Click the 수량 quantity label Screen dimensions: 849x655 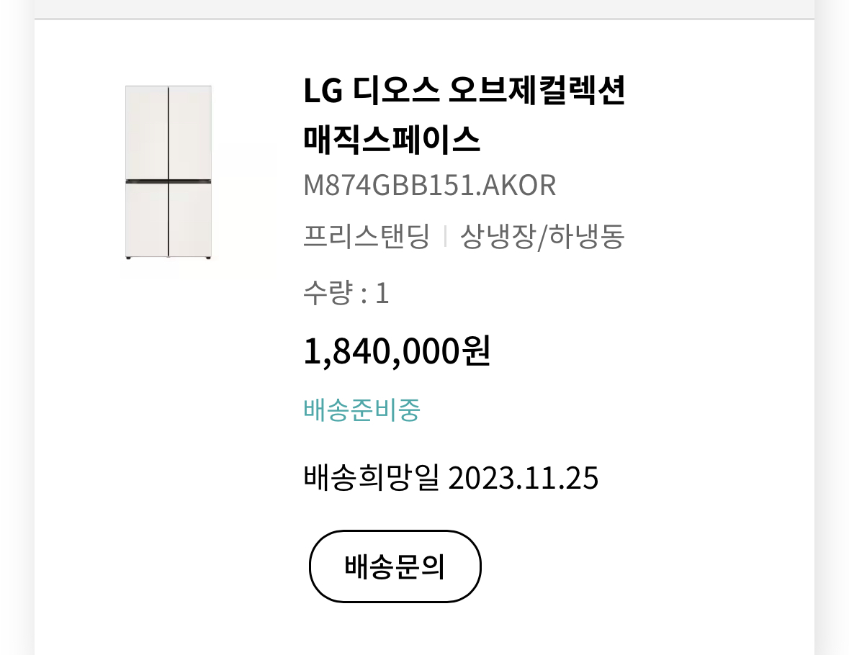click(x=328, y=293)
